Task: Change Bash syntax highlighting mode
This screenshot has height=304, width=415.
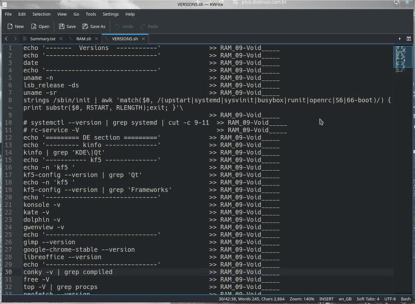Action: (x=406, y=299)
